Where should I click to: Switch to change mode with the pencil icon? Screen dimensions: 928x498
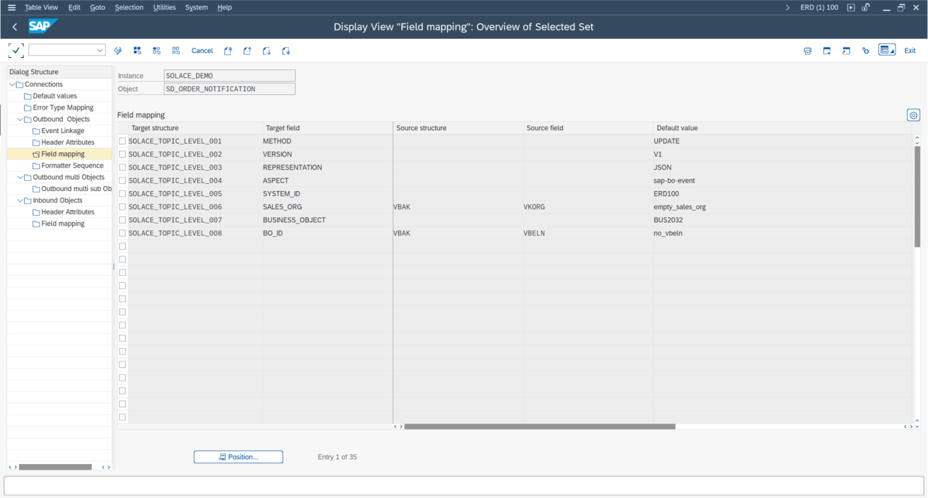[118, 51]
